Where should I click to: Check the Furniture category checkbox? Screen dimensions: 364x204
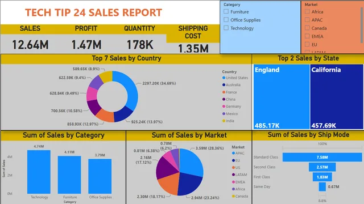[226, 11]
